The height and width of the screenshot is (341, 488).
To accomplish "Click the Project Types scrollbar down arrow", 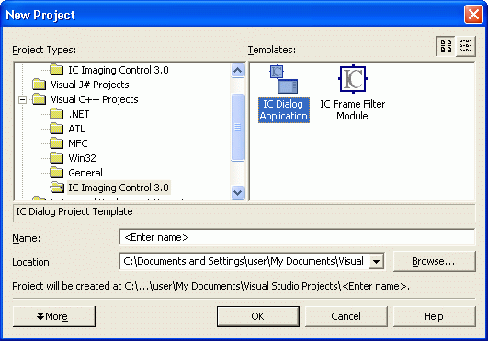I will 238,193.
